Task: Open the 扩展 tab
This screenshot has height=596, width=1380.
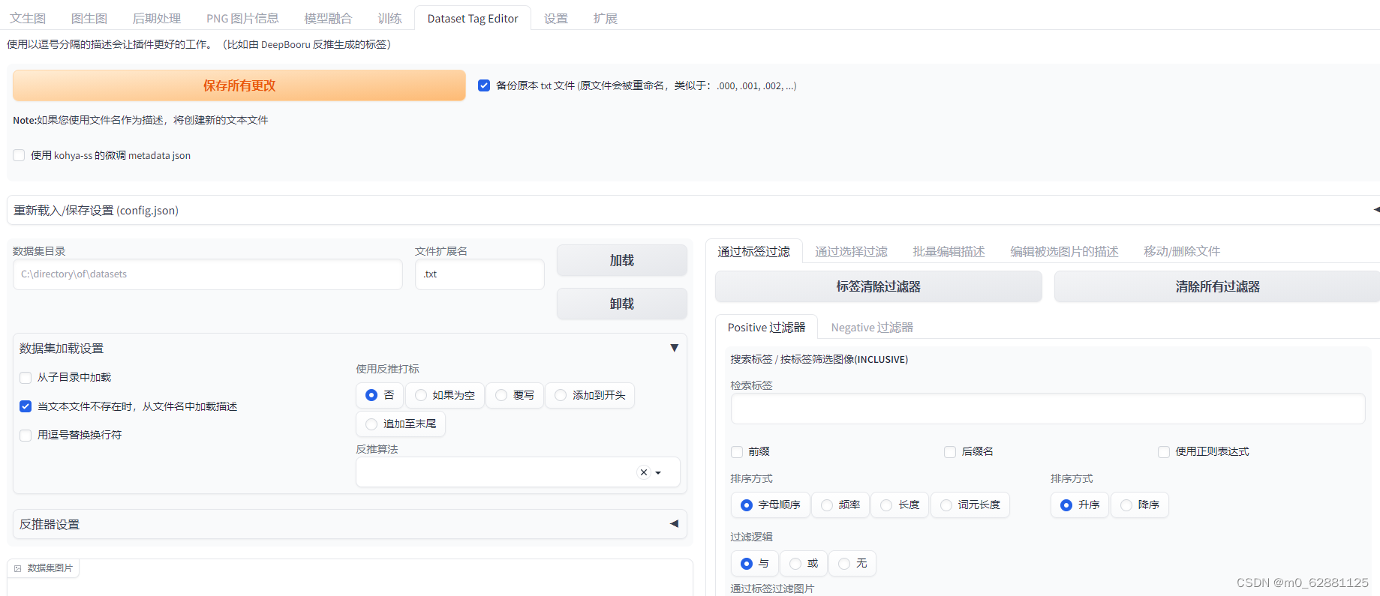Action: tap(606, 18)
